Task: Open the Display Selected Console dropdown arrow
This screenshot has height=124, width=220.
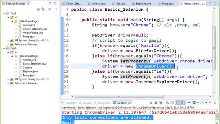Action: pos(198,103)
